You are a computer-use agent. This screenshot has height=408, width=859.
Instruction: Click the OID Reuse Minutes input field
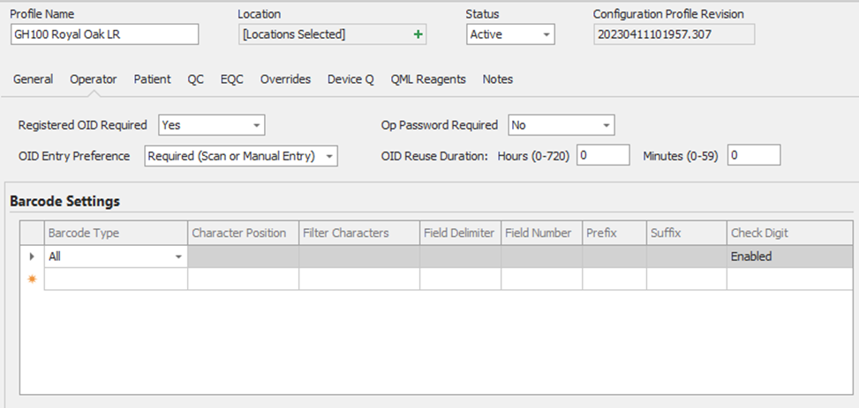[754, 155]
